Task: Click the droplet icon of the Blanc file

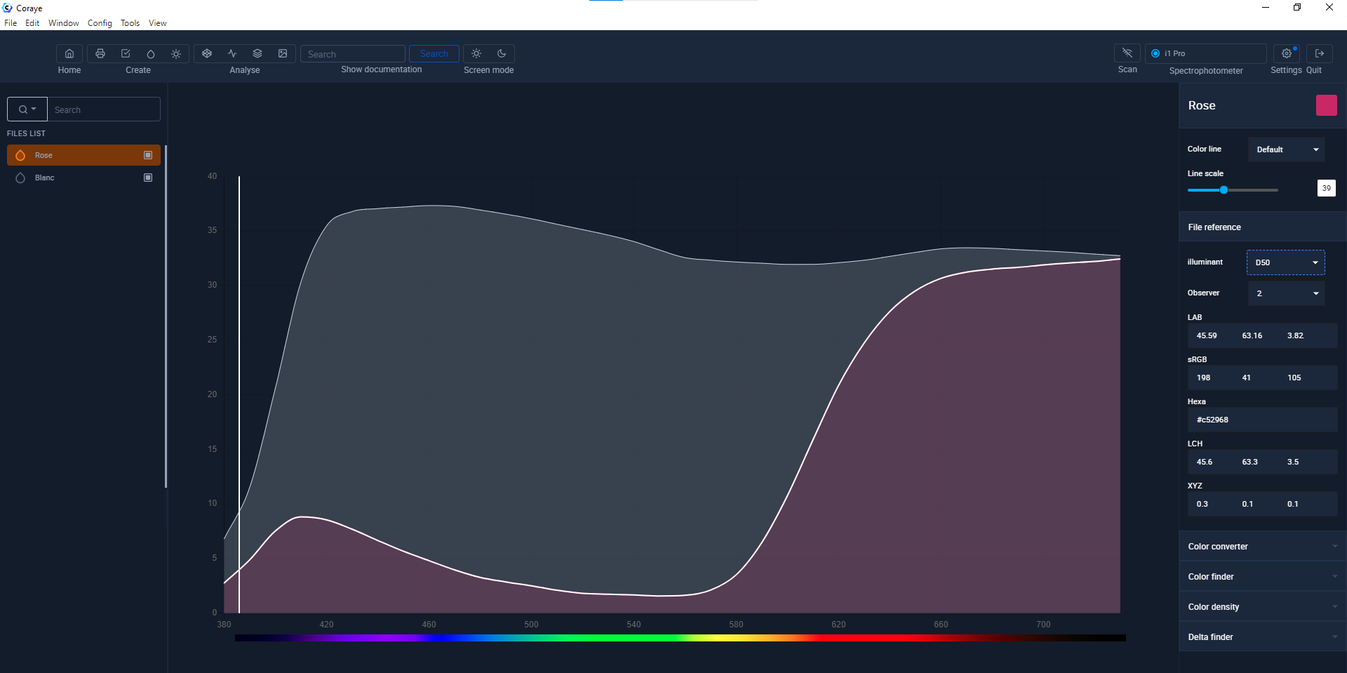Action: 20,178
